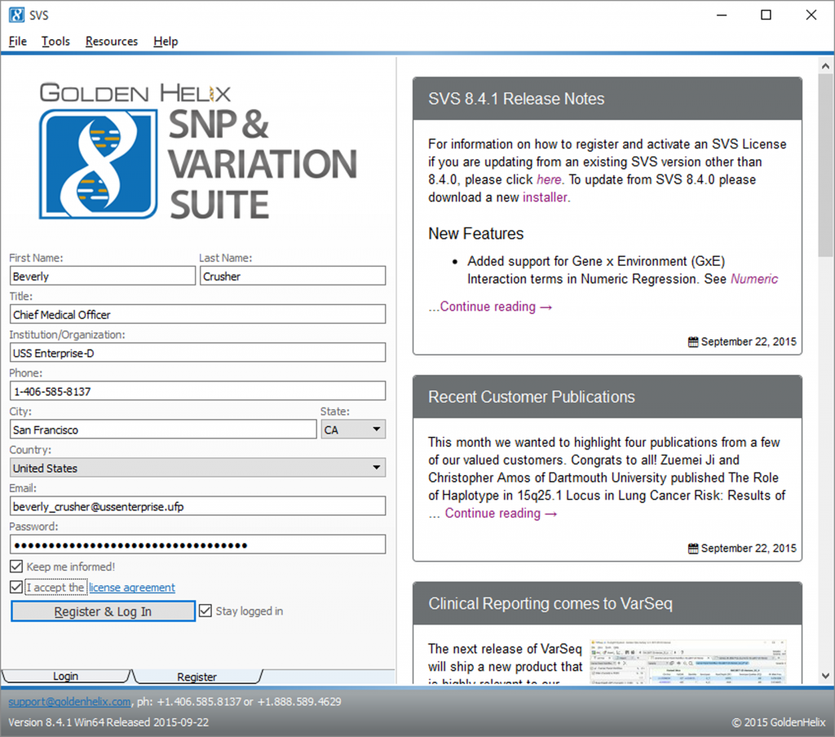Open the license agreement link

(x=131, y=587)
